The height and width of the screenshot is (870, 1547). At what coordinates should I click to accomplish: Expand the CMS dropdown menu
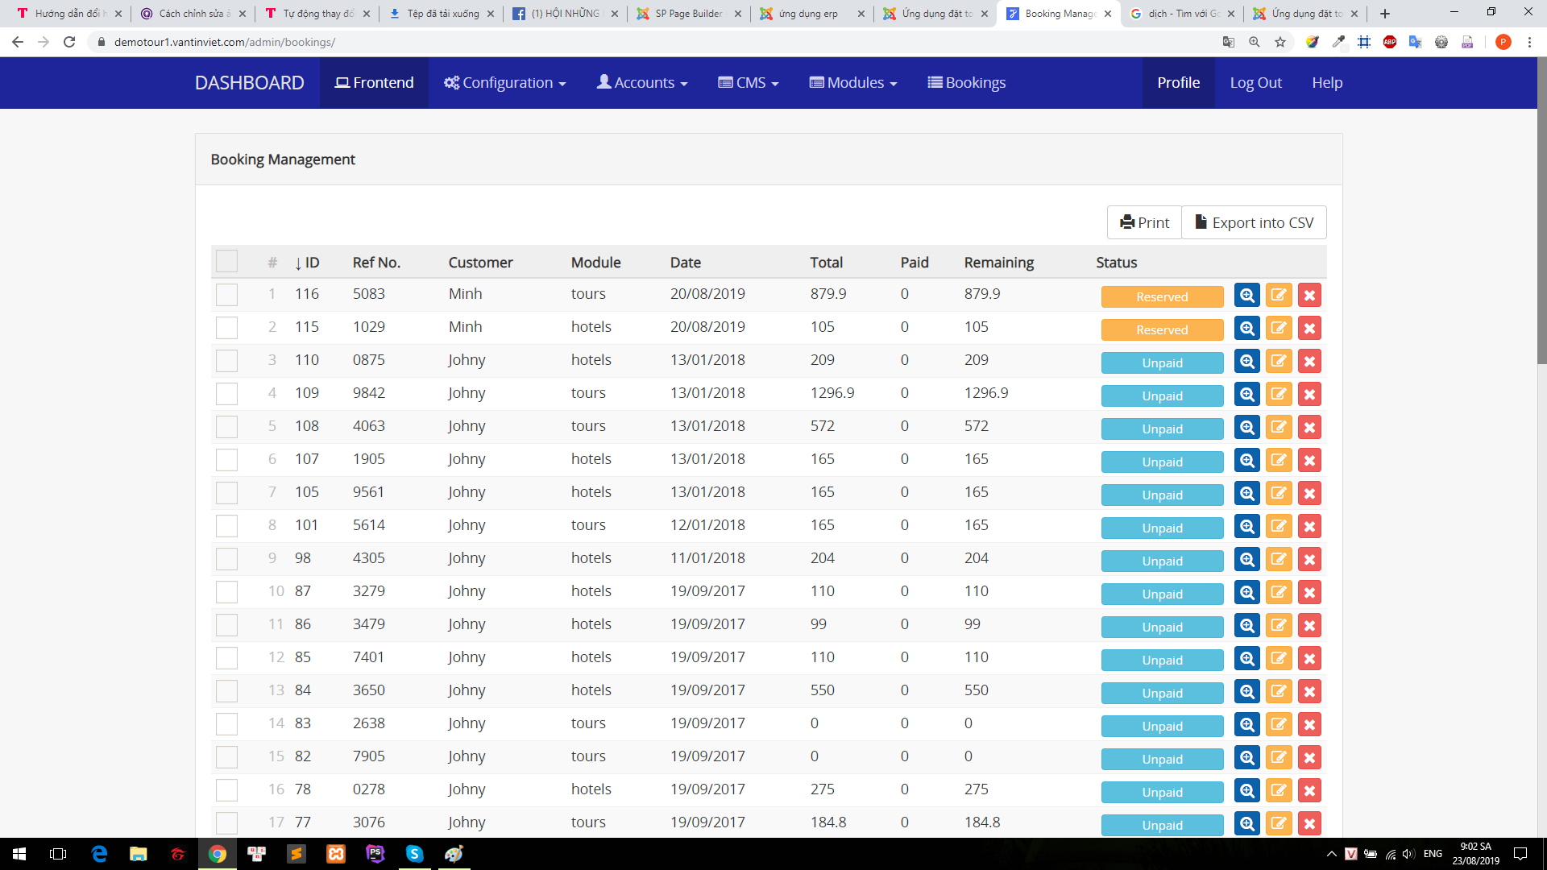tap(748, 83)
